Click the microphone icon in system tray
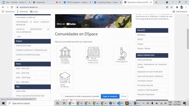Screen dimensions: 189x106 pyautogui.click(x=152, y=103)
